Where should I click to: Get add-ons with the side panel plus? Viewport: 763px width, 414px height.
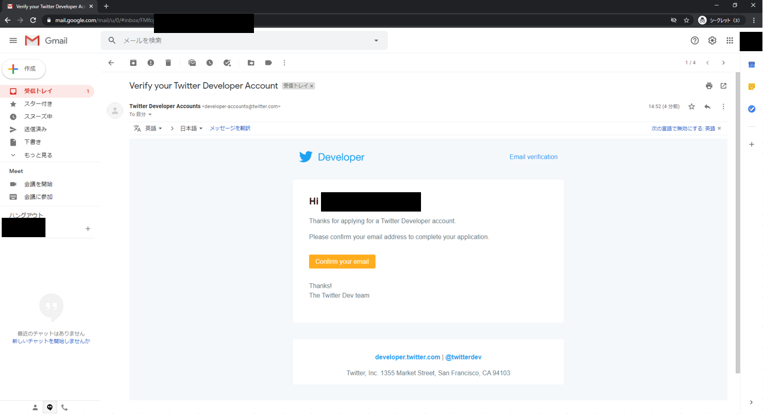click(752, 144)
